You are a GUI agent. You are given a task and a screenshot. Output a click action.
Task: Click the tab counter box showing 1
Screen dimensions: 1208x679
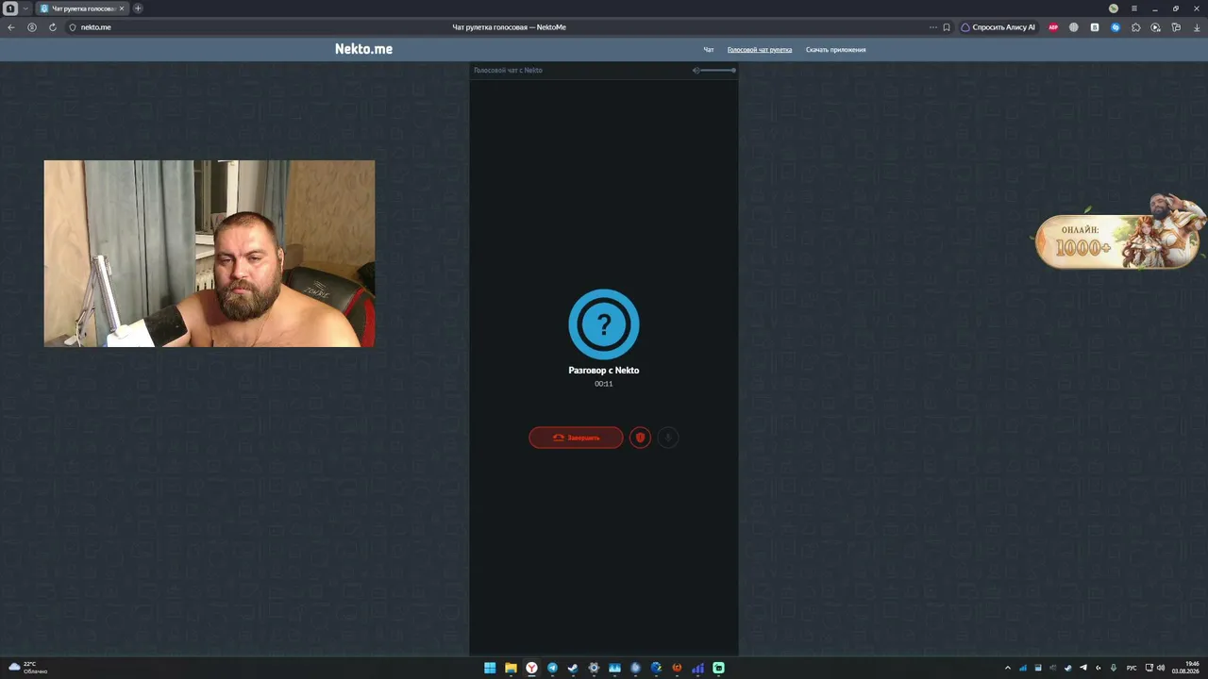coord(10,8)
